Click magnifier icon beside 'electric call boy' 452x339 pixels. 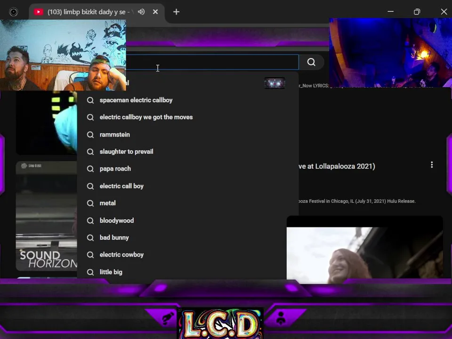coord(90,186)
